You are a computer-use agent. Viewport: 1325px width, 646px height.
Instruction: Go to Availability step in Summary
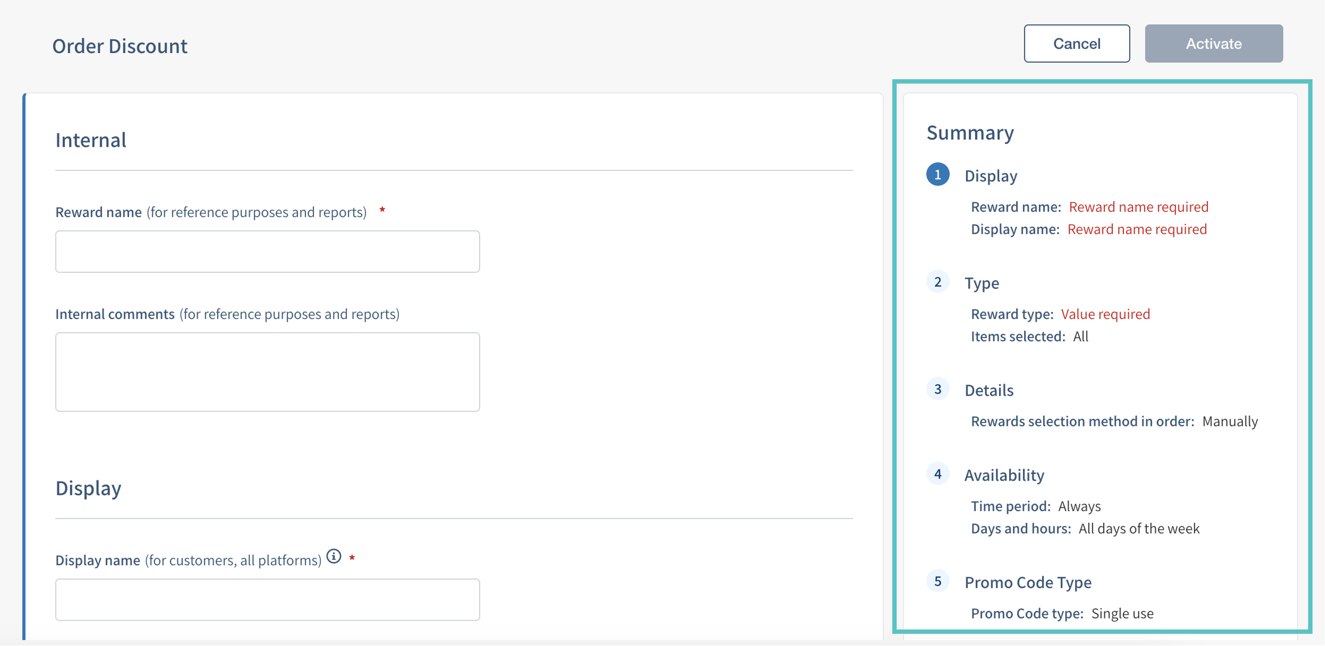coord(1004,475)
